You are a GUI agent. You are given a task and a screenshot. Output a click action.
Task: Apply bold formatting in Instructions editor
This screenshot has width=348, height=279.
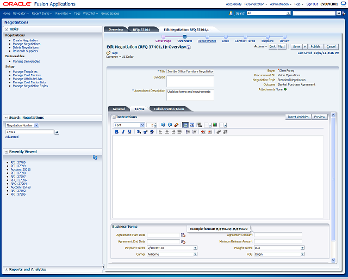pyautogui.click(x=117, y=132)
